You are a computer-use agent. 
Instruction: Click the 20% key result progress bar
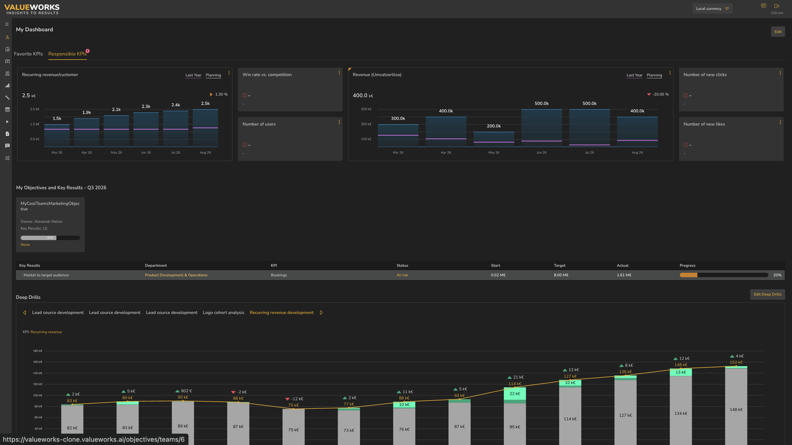click(x=724, y=275)
